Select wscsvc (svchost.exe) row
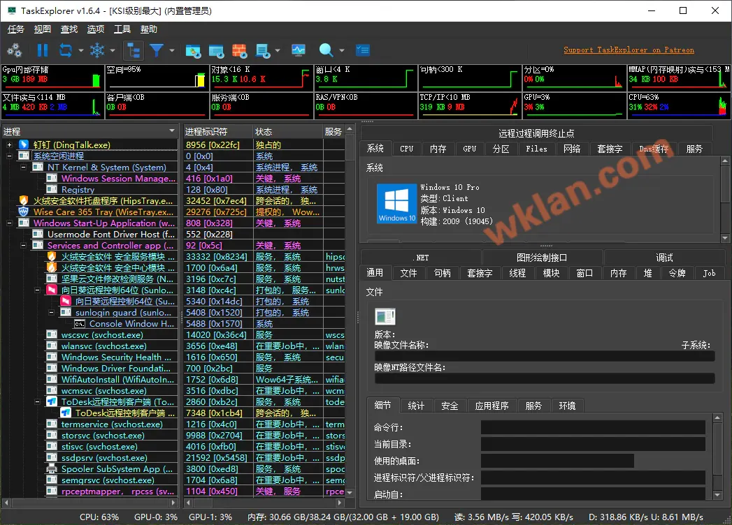Image resolution: width=732 pixels, height=525 pixels. click(89, 335)
